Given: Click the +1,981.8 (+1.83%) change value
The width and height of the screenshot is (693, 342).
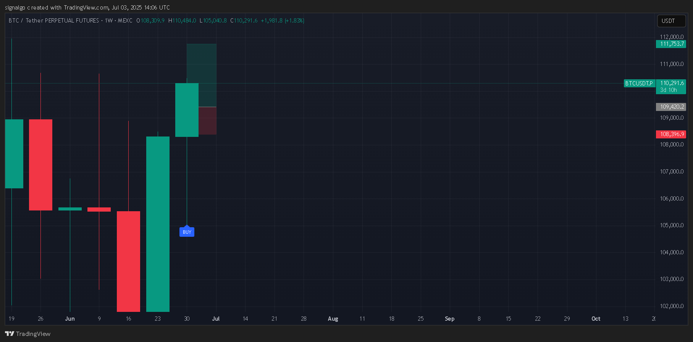Looking at the screenshot, I should [x=283, y=21].
